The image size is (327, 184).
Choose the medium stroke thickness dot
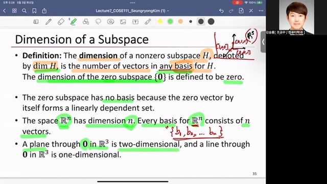point(201,21)
